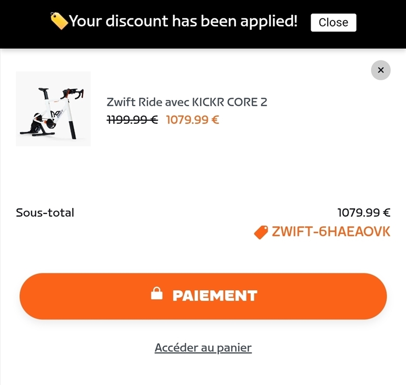Click the Sous-total label

pos(45,213)
